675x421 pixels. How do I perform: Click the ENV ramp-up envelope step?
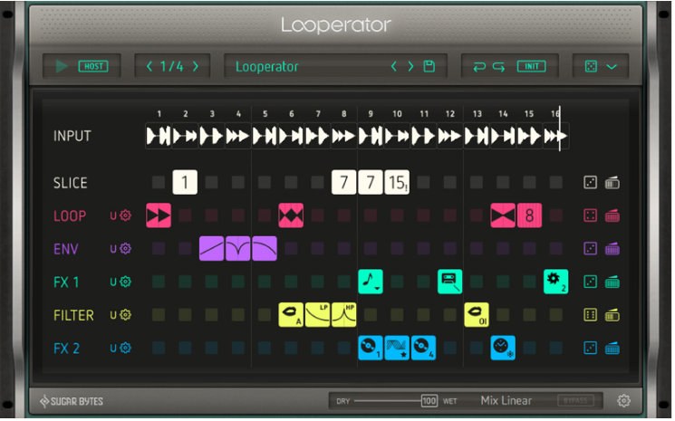(211, 249)
